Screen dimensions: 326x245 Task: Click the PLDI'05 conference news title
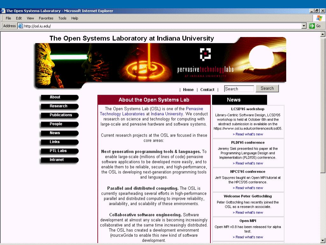248,143
